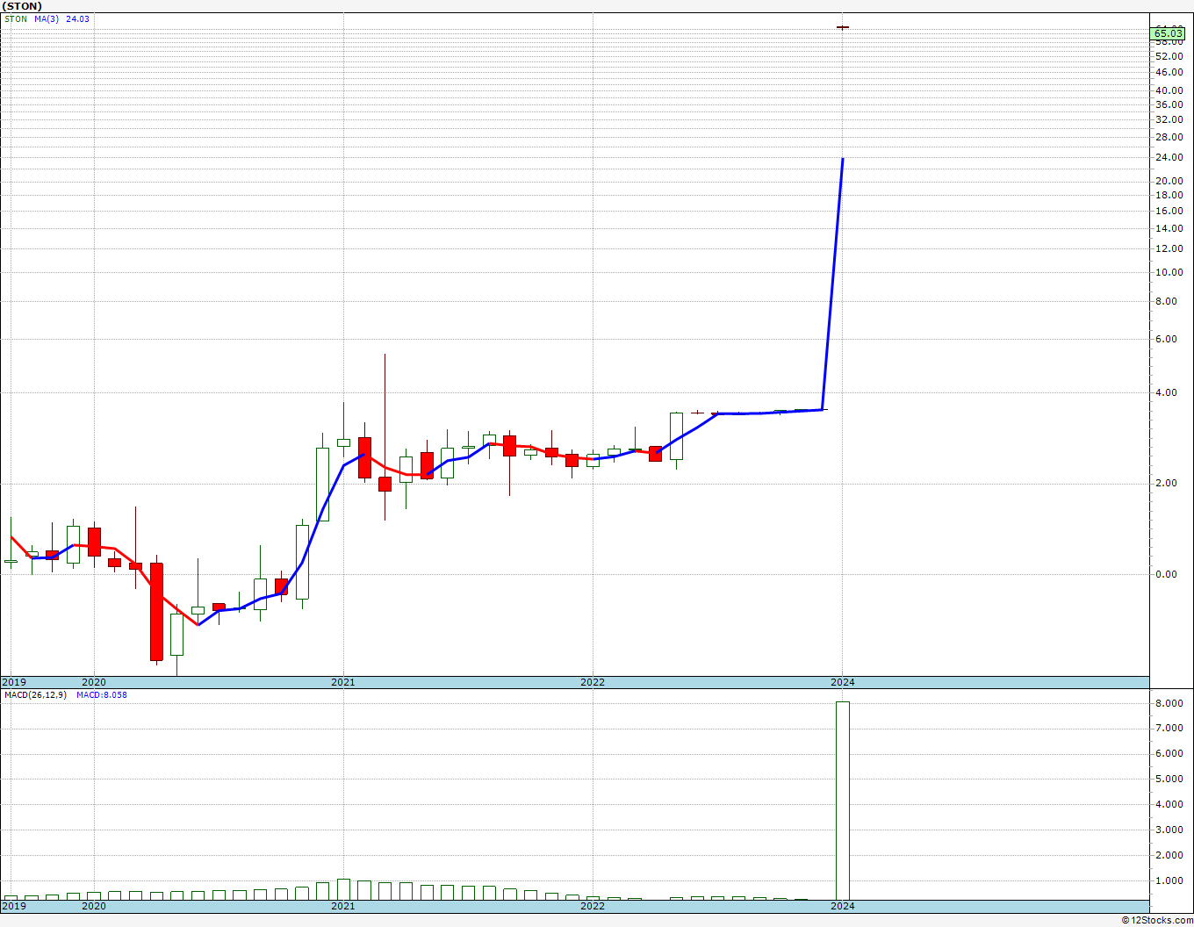Select the STON legend label
This screenshot has width=1194, height=927.
tap(16, 19)
